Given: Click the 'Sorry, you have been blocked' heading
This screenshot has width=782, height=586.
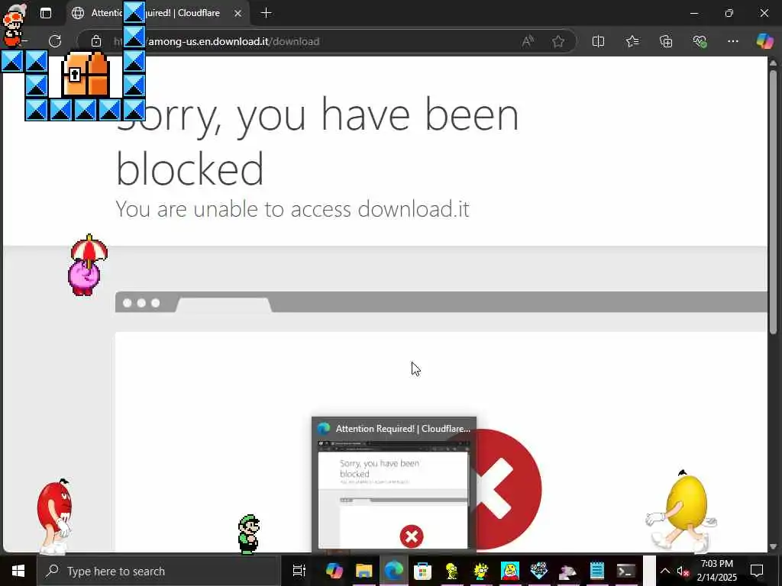Looking at the screenshot, I should click(x=317, y=141).
